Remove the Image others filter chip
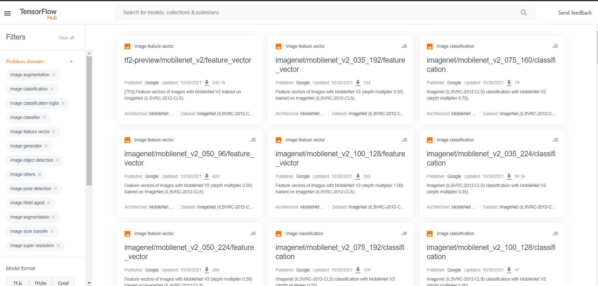 pos(40,174)
